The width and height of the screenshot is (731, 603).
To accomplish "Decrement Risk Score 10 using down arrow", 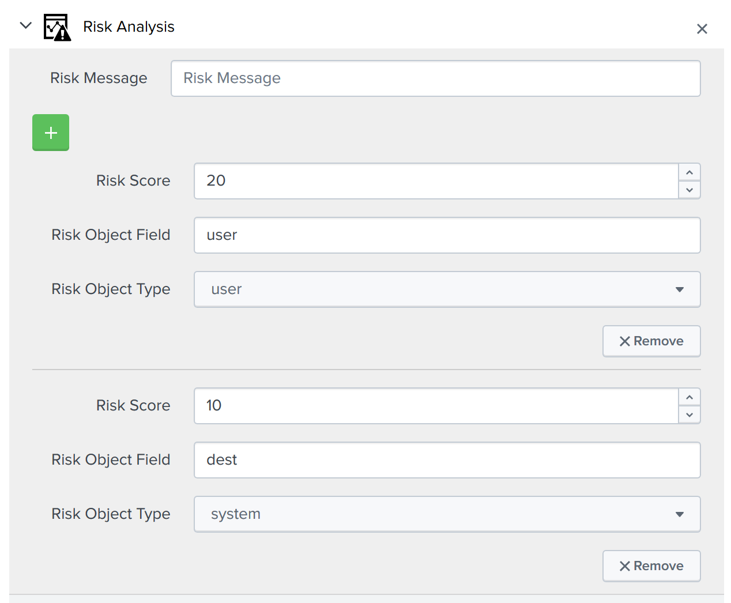I will point(689,414).
